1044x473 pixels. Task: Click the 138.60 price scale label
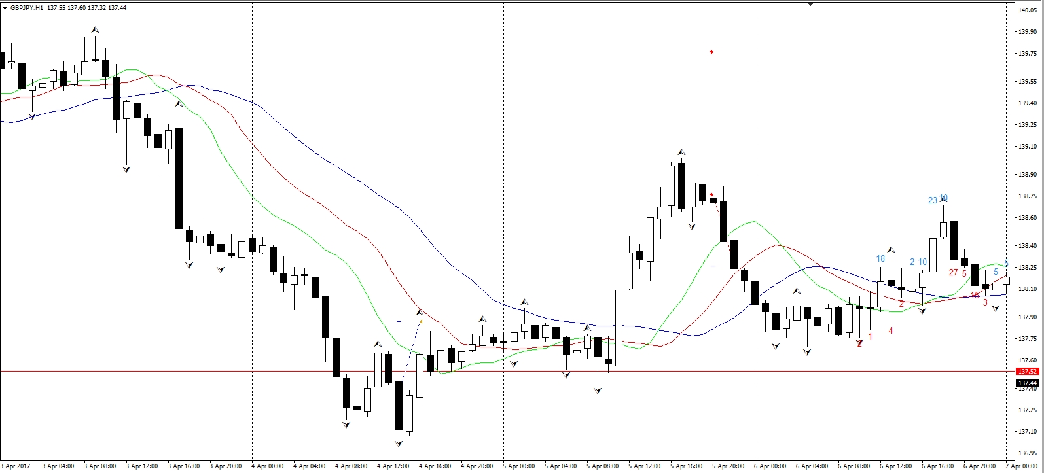[x=1028, y=218]
